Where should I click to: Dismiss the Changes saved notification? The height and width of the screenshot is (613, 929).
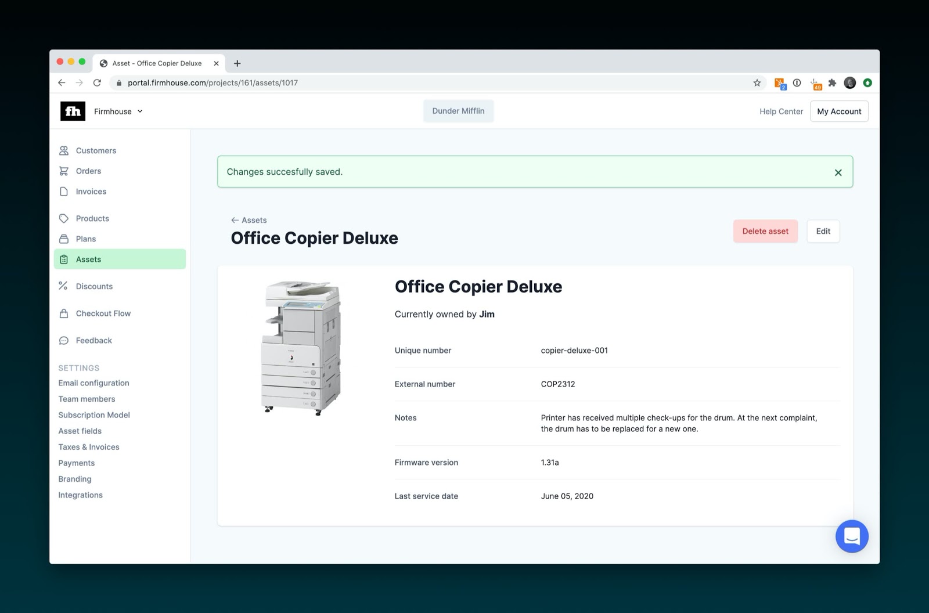pyautogui.click(x=838, y=172)
